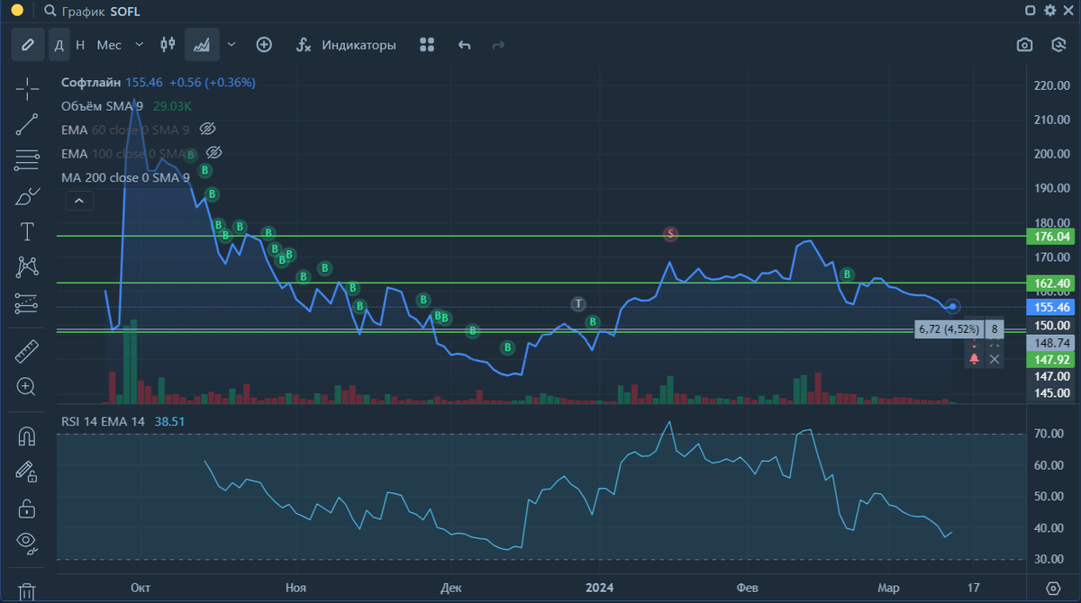The height and width of the screenshot is (603, 1081).
Task: Collapse the indicator legend with the chevron
Action: (77, 201)
